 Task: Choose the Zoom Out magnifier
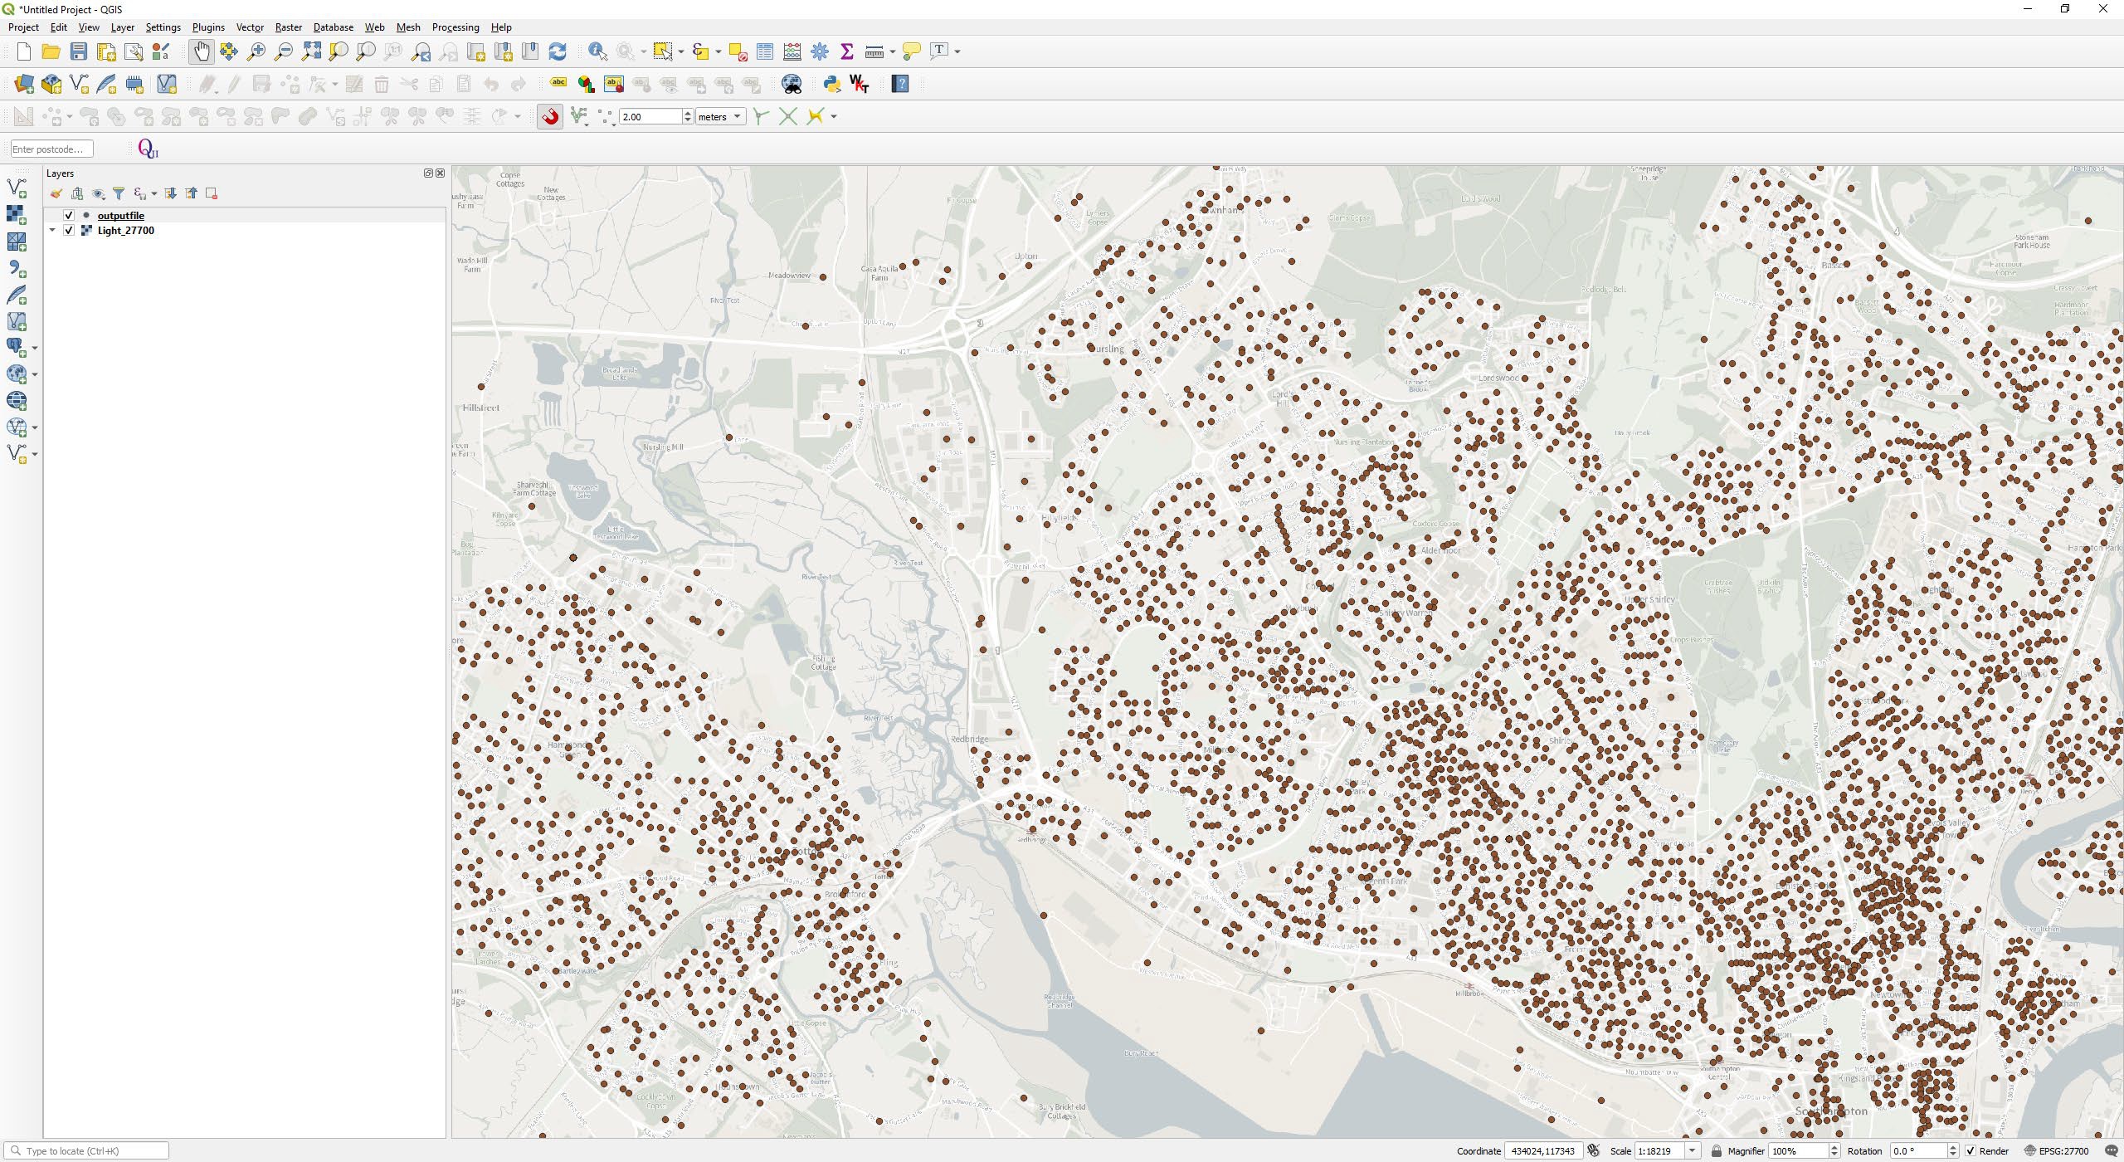284,51
